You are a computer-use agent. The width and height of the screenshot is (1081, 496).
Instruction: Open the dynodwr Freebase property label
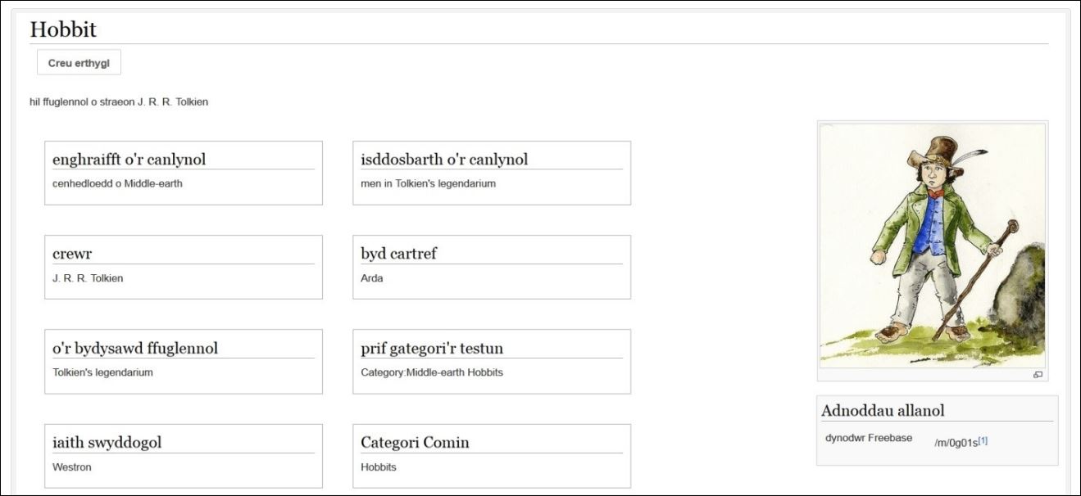pyautogui.click(x=869, y=438)
